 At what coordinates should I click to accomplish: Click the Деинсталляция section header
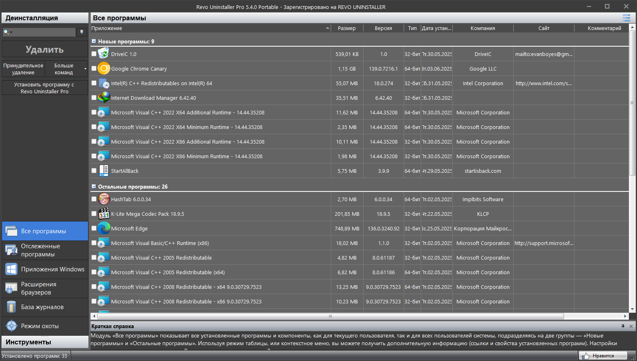(45, 18)
